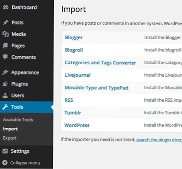182x169 pixels.
Task: Click the Users person icon
Action: click(5, 95)
